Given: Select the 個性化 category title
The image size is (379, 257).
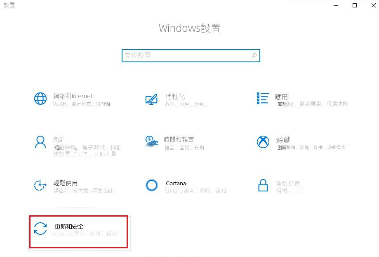Looking at the screenshot, I should point(175,97).
